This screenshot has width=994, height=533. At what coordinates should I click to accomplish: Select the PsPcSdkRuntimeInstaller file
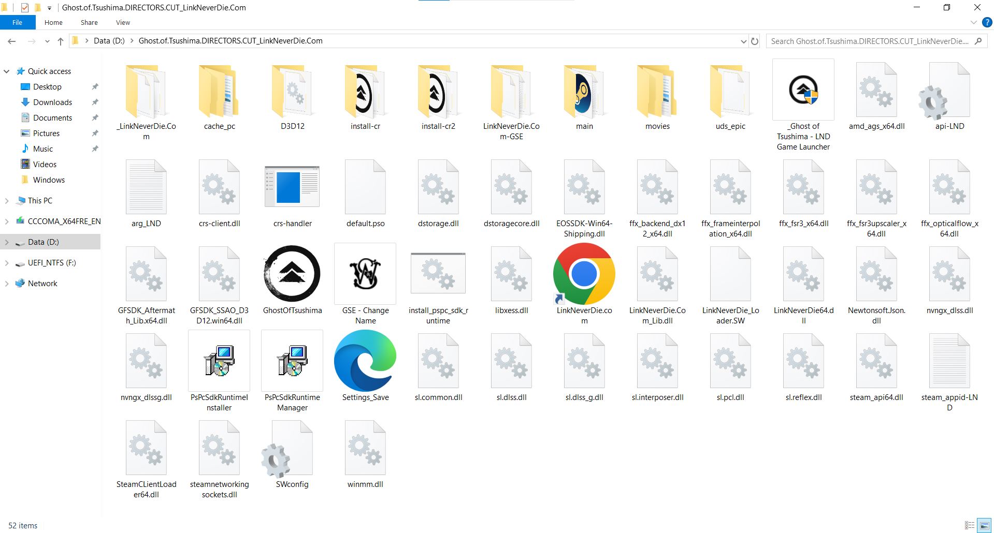click(219, 361)
